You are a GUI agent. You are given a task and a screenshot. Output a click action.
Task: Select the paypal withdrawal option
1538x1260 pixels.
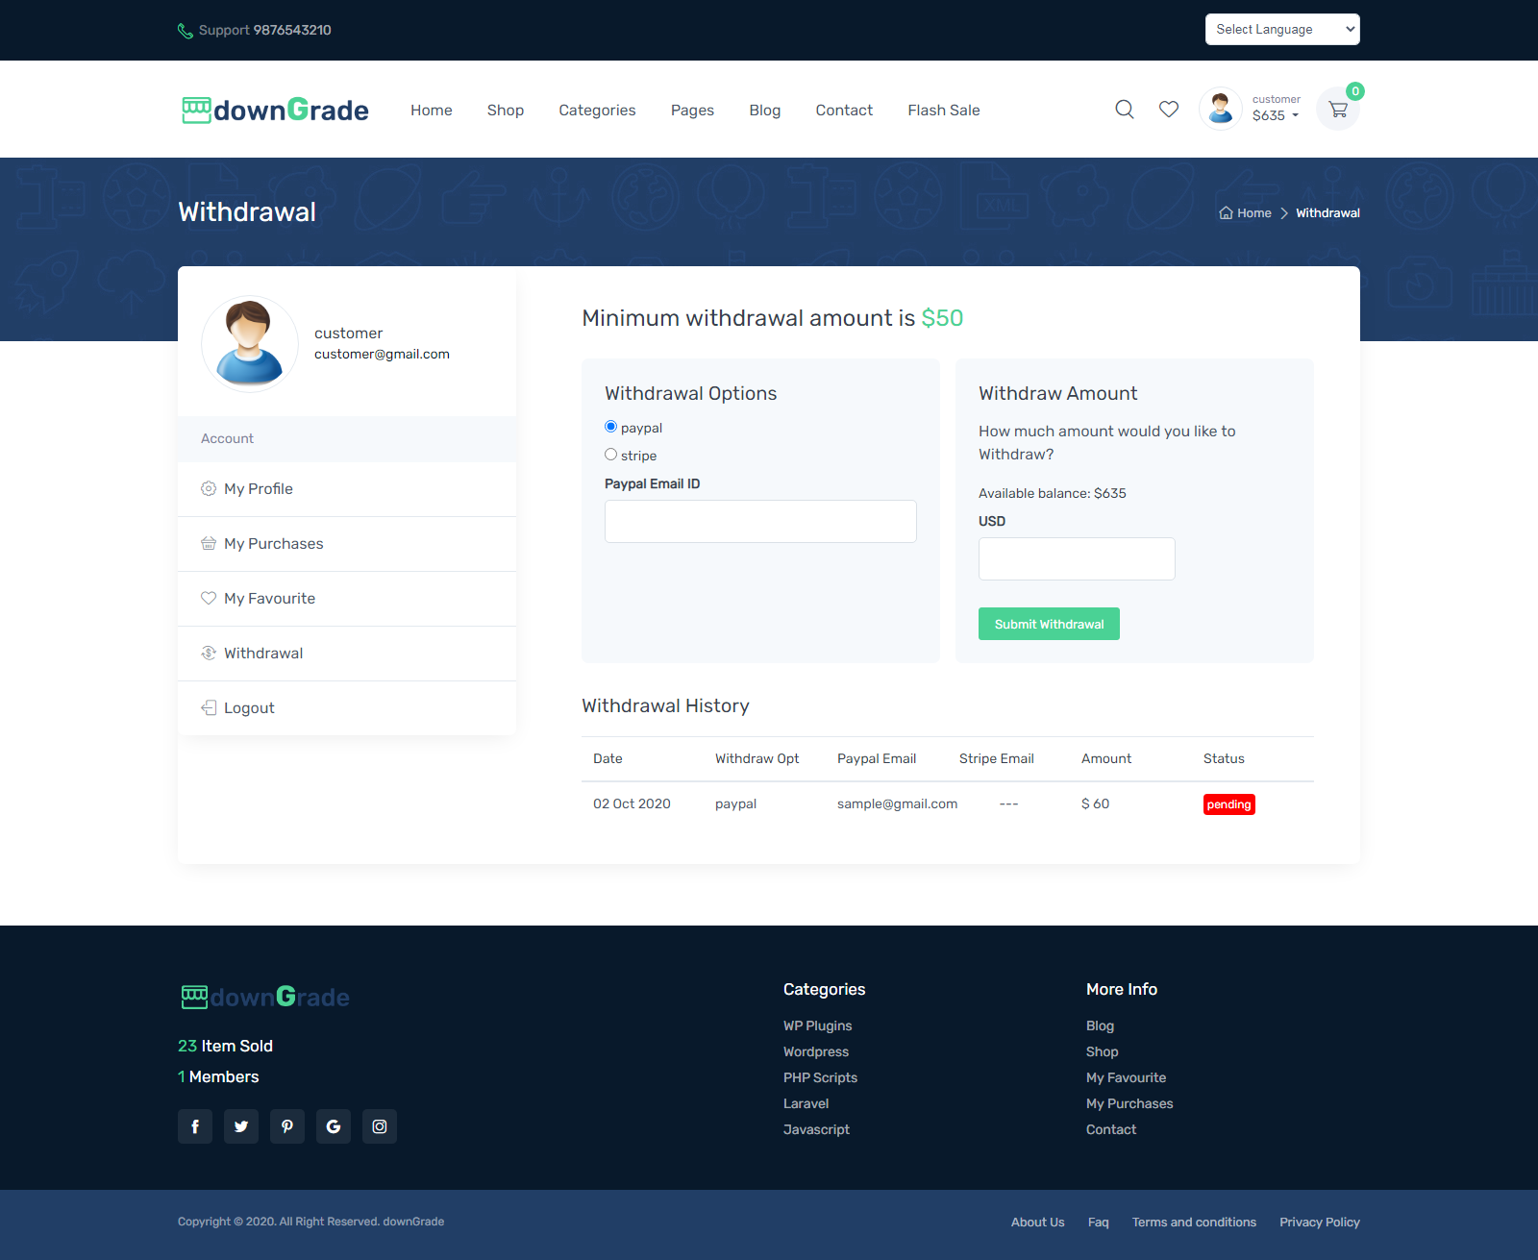point(611,427)
